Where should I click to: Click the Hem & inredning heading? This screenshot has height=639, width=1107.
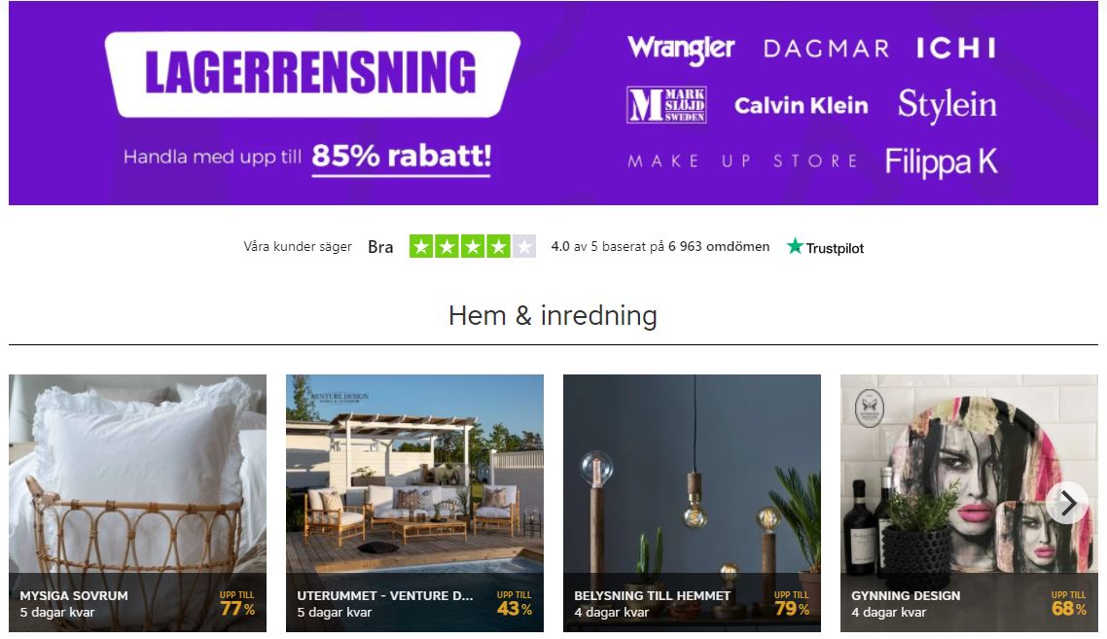coord(553,316)
